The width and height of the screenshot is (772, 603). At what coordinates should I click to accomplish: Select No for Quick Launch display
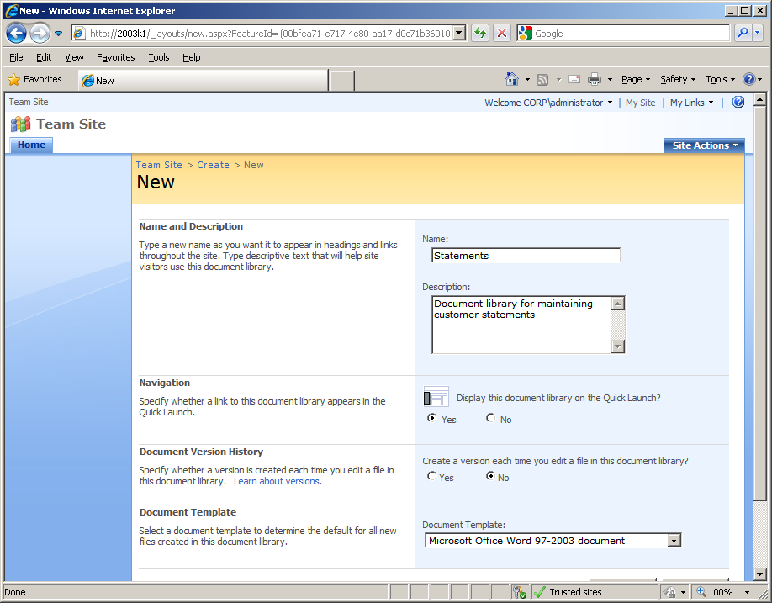coord(490,418)
